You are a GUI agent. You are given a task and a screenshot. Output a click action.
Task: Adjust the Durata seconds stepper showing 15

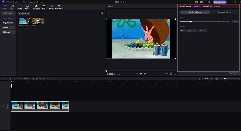[x=203, y=31]
